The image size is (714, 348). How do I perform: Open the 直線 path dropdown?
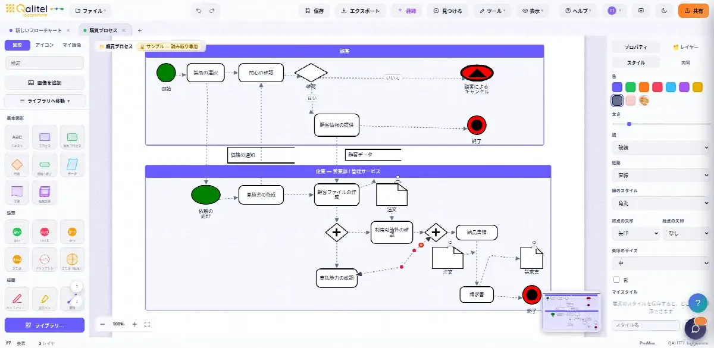coord(660,175)
